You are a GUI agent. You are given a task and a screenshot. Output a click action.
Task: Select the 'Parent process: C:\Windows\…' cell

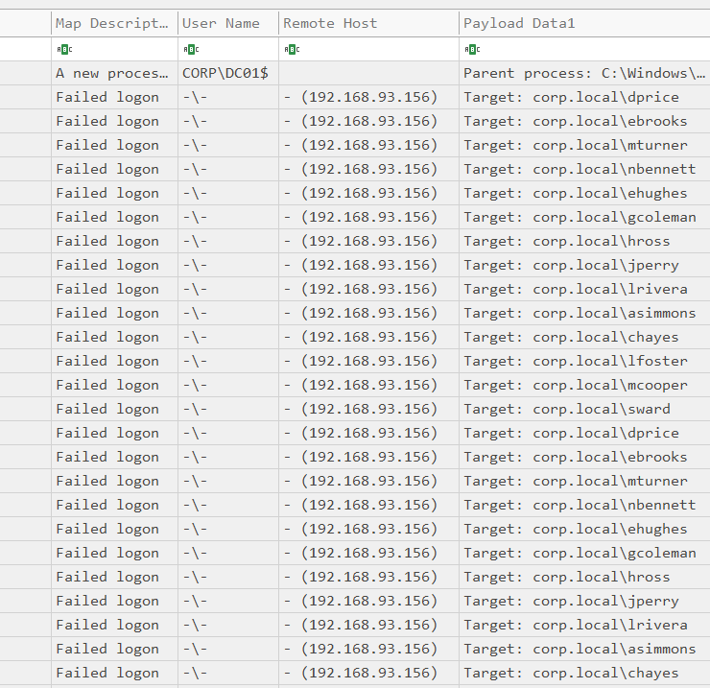tap(584, 73)
